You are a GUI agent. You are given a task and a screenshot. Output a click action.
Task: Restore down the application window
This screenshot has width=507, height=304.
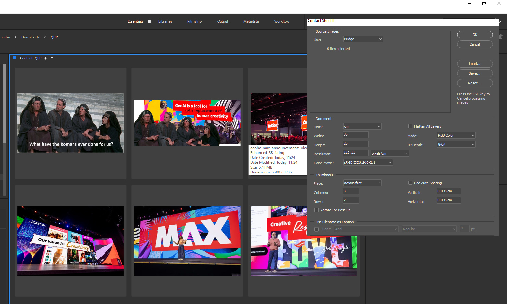click(484, 3)
